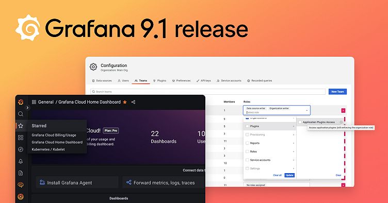Screen dimensions: 388x203
Task: Click the Grafana Cloud Home Dashboard breadcrumb
Action: [90, 102]
